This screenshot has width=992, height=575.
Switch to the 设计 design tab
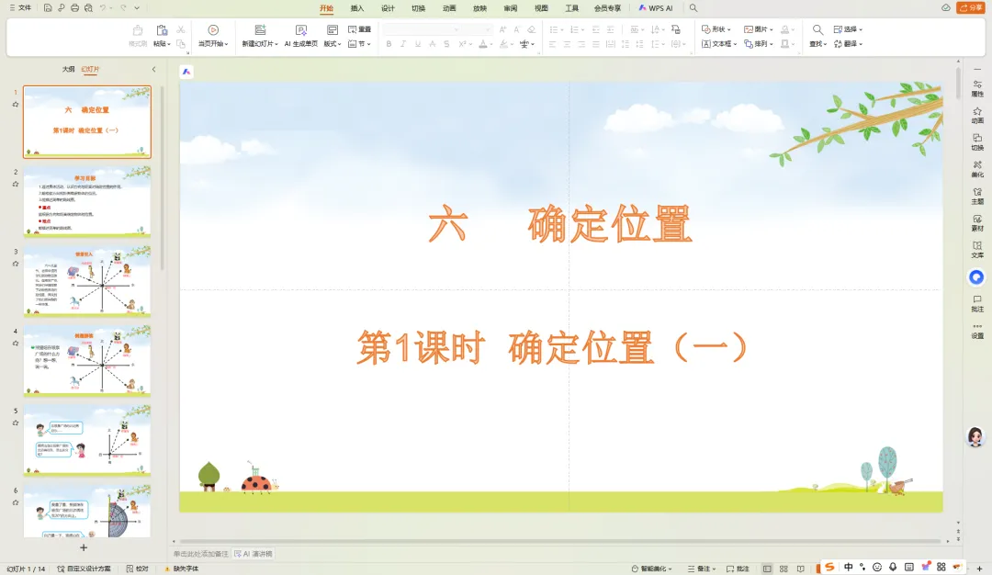point(388,8)
